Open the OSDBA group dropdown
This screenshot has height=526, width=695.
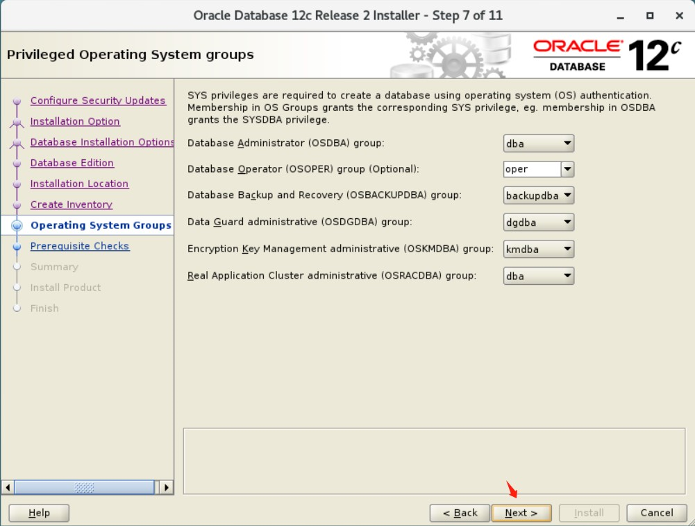coord(539,143)
